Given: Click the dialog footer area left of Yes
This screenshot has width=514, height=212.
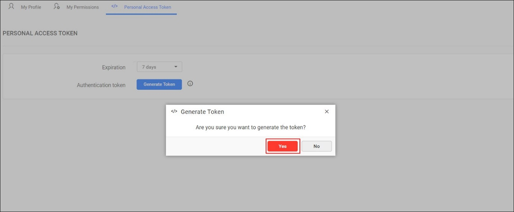Looking at the screenshot, I should coord(215,146).
